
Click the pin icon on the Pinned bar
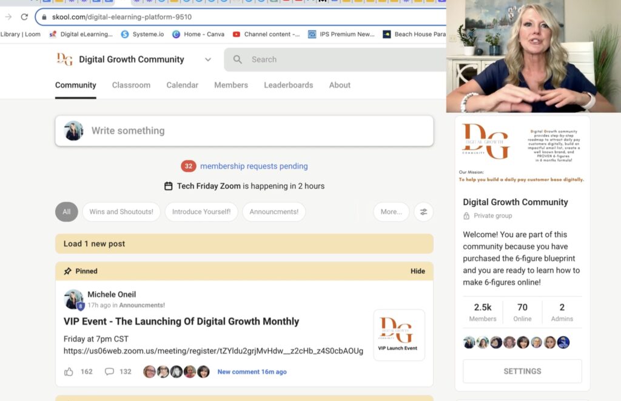pos(68,271)
